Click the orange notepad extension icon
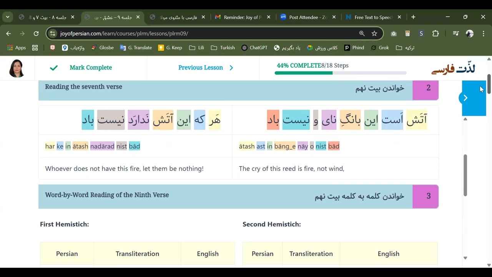Screen dimensions: 492x277 407,33
